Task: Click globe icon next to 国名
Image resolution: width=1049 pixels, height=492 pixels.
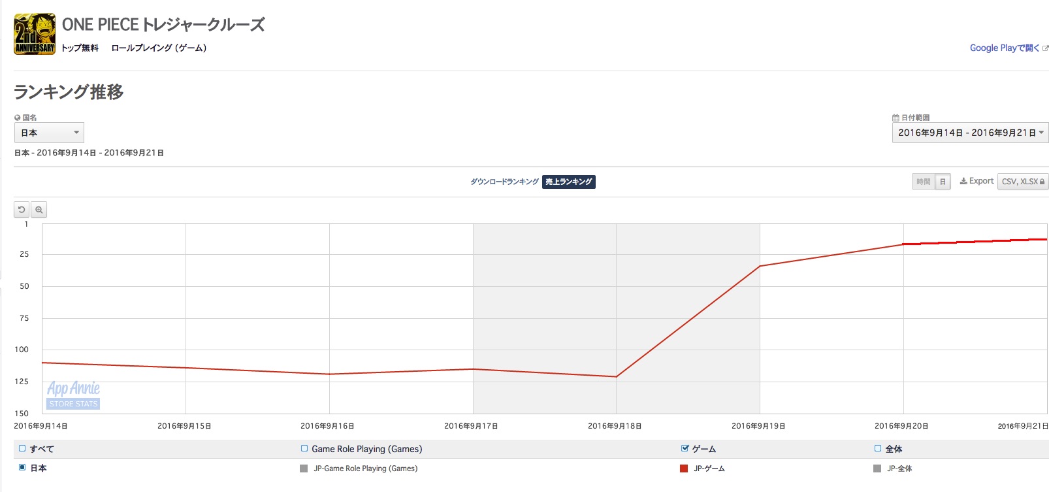Action: tap(18, 118)
